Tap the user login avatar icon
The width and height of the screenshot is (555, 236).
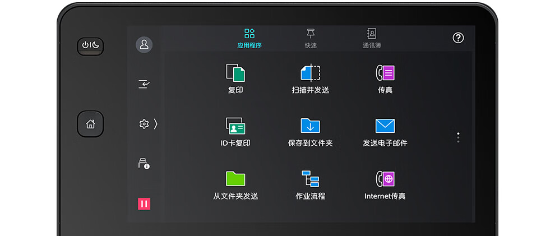(144, 45)
